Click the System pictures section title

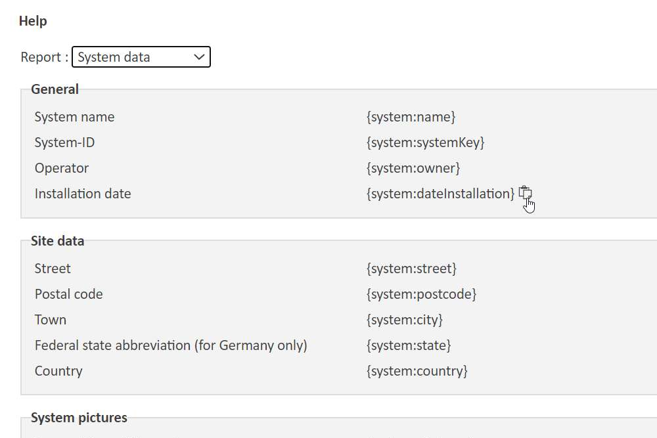tap(79, 418)
